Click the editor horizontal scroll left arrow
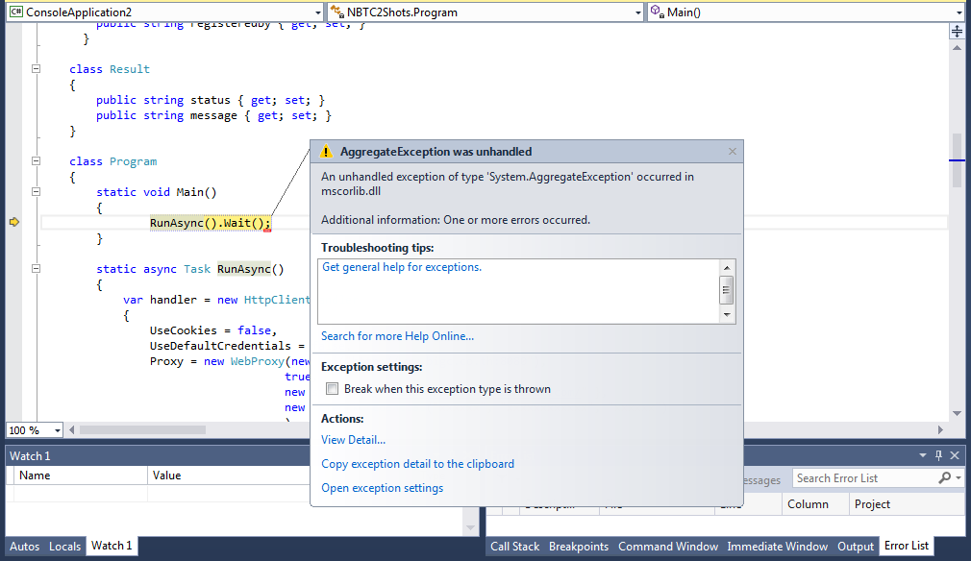 [x=72, y=429]
